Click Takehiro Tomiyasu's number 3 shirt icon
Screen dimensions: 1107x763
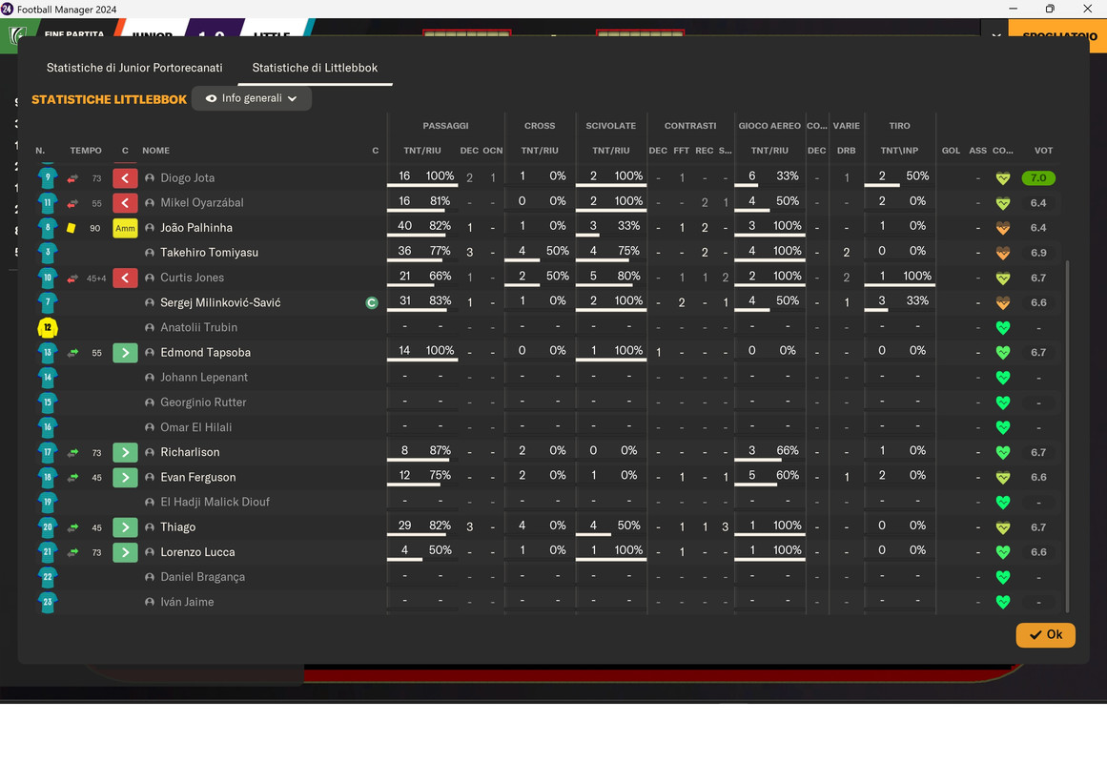click(x=48, y=253)
